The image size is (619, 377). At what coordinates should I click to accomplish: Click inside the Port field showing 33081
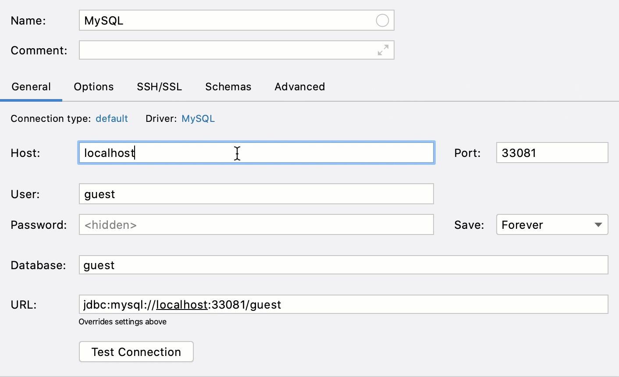coord(551,153)
